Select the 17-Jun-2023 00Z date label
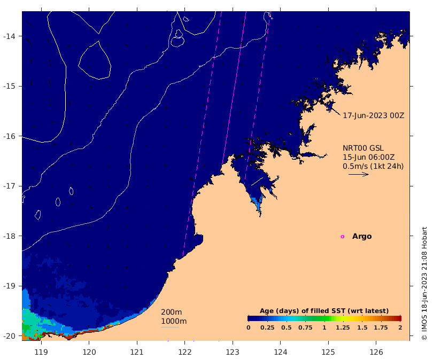Viewport: 433px width, 359px height. 373,115
